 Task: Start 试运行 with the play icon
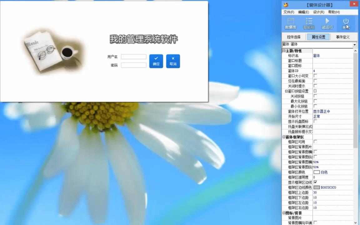[x=327, y=24]
